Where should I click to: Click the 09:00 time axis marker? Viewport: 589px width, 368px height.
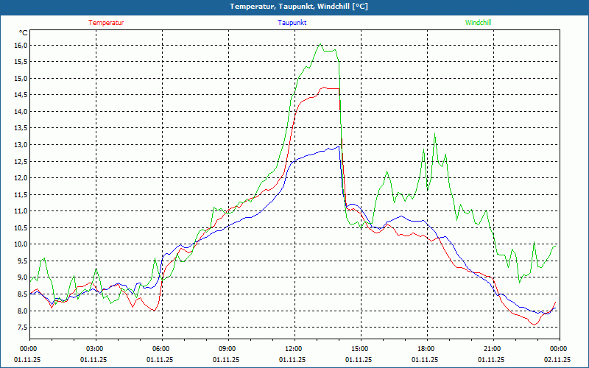(x=228, y=349)
